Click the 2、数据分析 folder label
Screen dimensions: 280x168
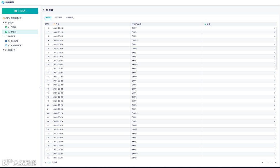[x=10, y=50]
